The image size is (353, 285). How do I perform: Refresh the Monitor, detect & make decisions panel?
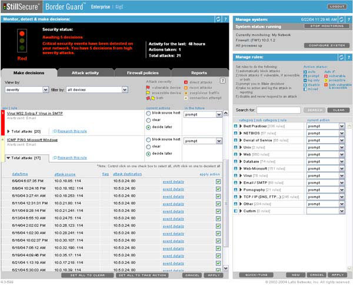coord(218,19)
